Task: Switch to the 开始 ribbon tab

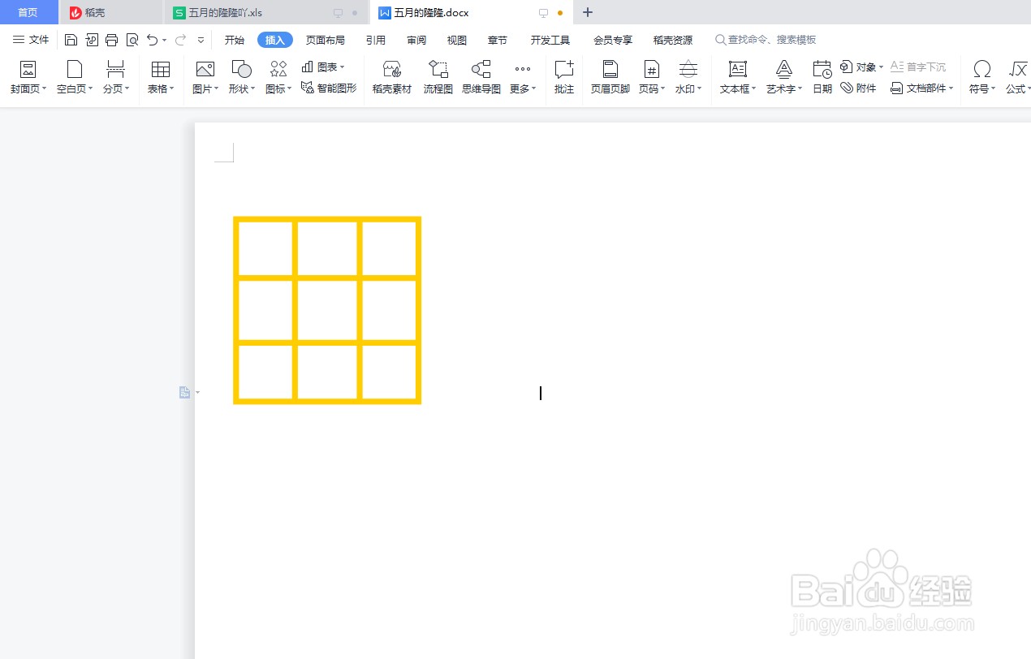Action: click(235, 40)
